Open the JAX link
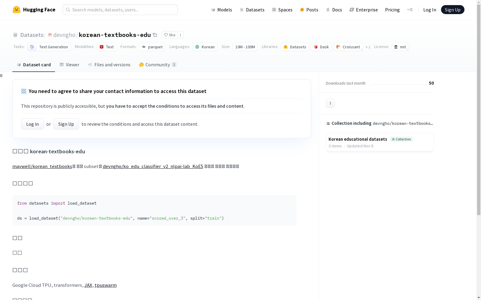481x300 pixels. pos(88,285)
